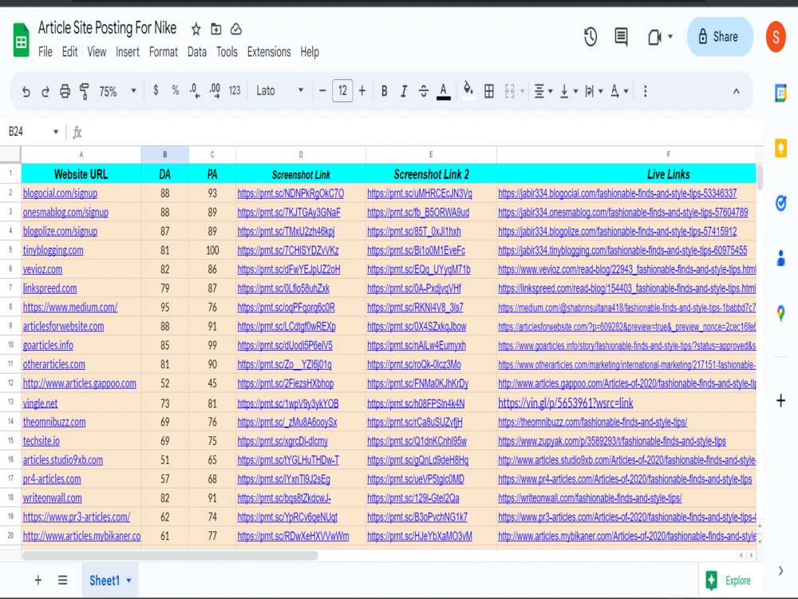Check the cloud document status icon

[x=235, y=29]
